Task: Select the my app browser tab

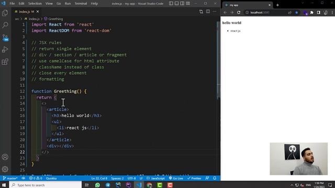Action: [248, 5]
